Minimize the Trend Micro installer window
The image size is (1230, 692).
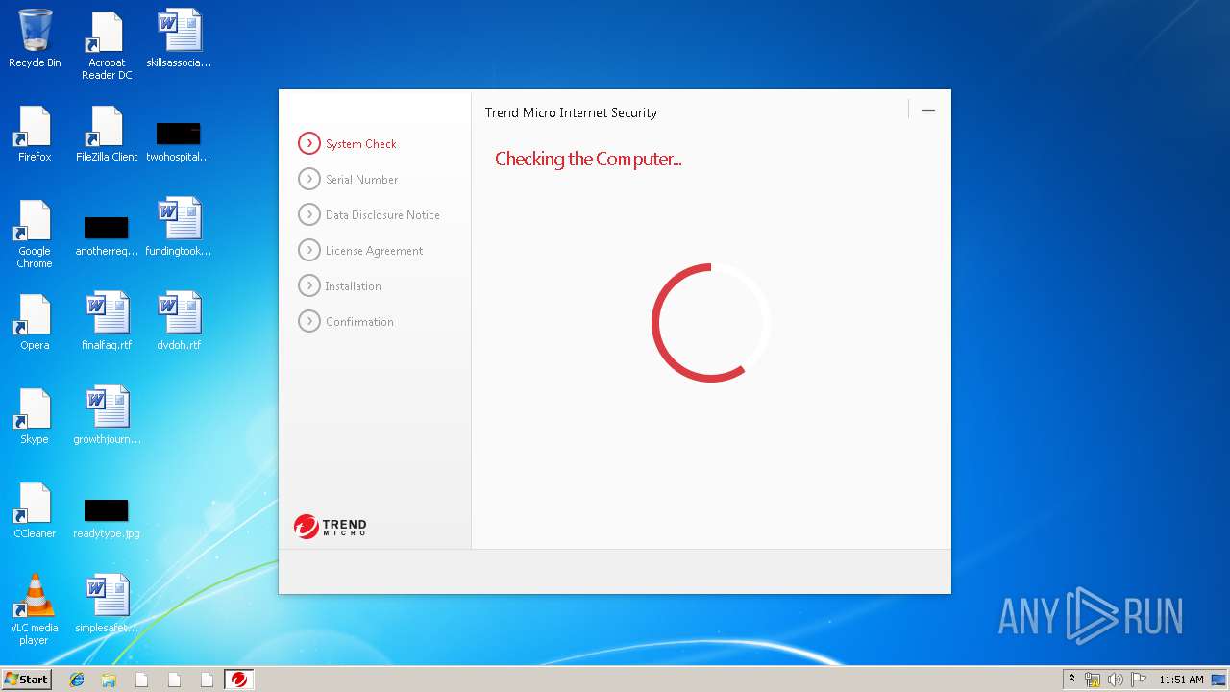click(928, 111)
